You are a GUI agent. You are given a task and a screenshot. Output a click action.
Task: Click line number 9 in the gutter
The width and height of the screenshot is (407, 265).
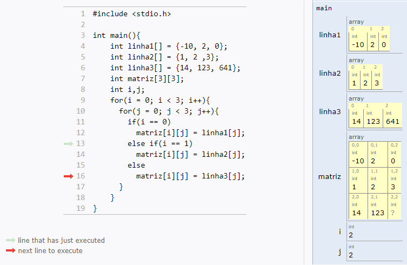pos(82,100)
